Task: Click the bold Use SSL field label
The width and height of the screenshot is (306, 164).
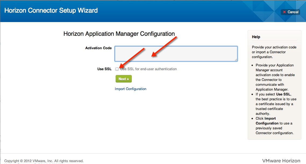Action: pyautogui.click(x=104, y=69)
